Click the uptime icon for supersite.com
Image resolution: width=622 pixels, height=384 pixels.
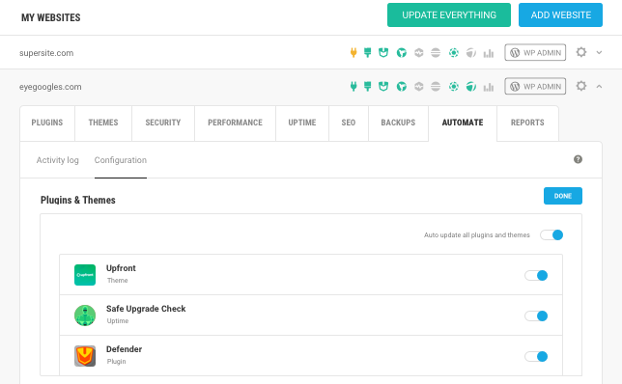[x=419, y=52]
